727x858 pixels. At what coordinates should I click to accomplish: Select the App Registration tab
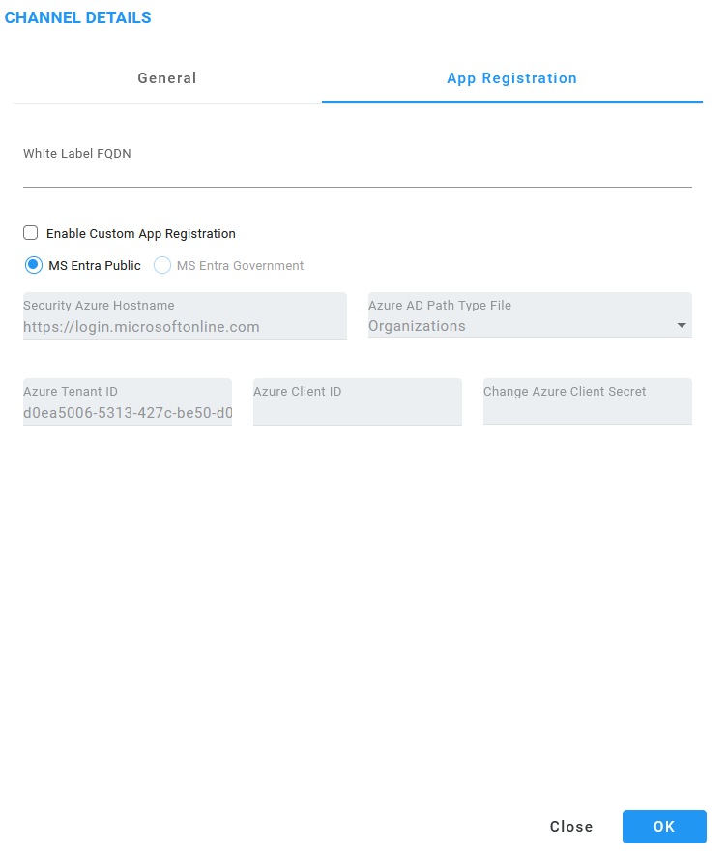512,78
